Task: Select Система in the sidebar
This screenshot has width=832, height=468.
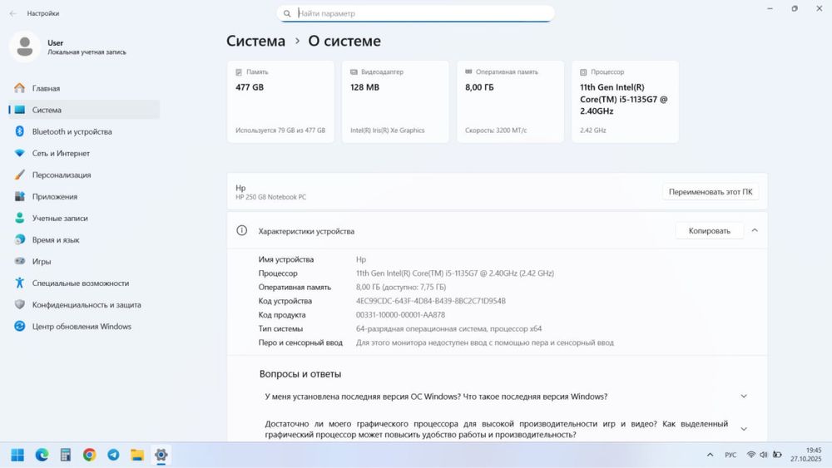Action: 84,110
